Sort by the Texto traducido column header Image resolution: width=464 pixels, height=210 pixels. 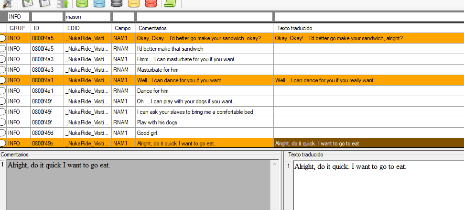pyautogui.click(x=369, y=28)
